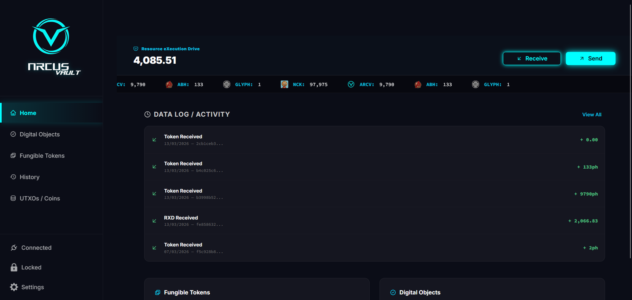The height and width of the screenshot is (300, 632).
Task: Click the NCK token icon in ticker
Action: tap(284, 84)
